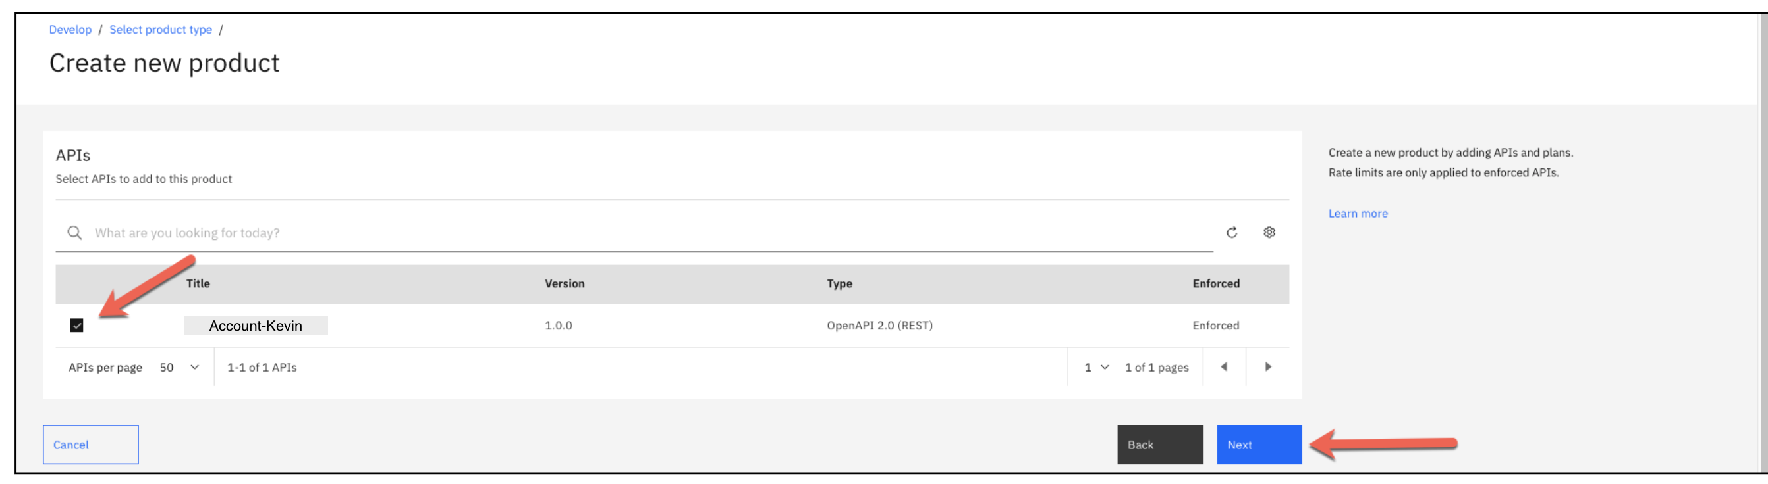Open the table settings gear icon
This screenshot has height=484, width=1768.
1269,232
